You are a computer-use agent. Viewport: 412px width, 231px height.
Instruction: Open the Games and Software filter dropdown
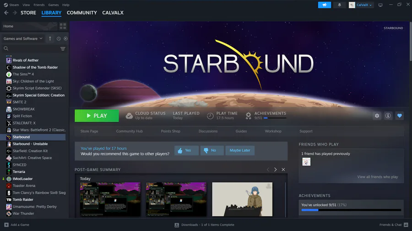point(23,38)
